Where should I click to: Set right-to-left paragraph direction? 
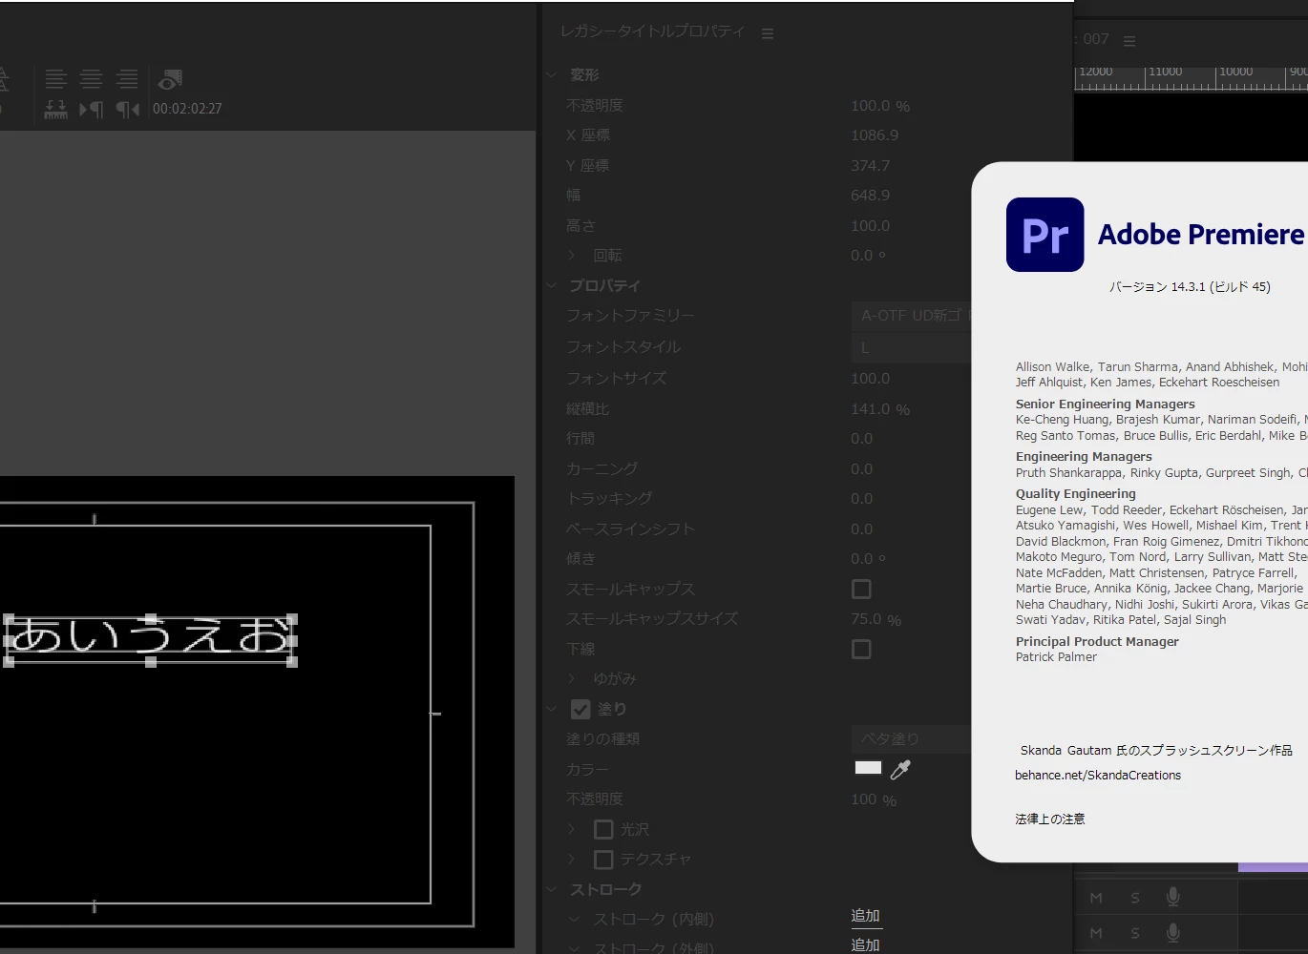click(127, 110)
